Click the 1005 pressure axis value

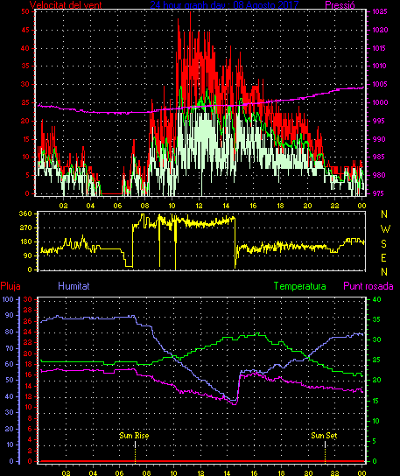point(380,84)
